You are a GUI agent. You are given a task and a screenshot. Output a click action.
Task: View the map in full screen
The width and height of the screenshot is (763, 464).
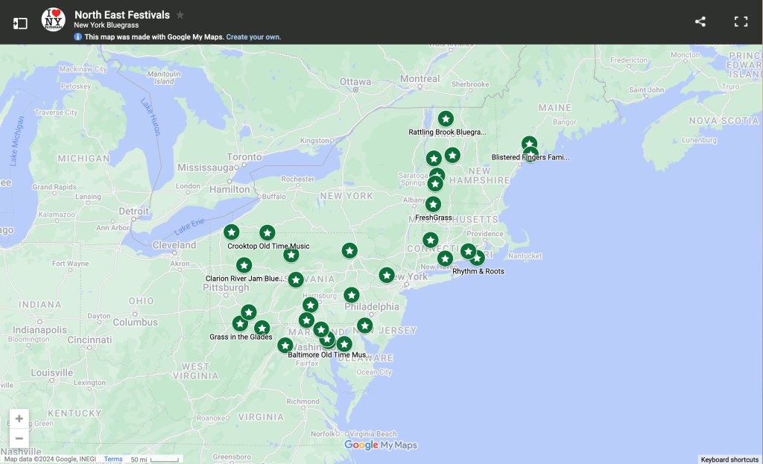click(741, 22)
